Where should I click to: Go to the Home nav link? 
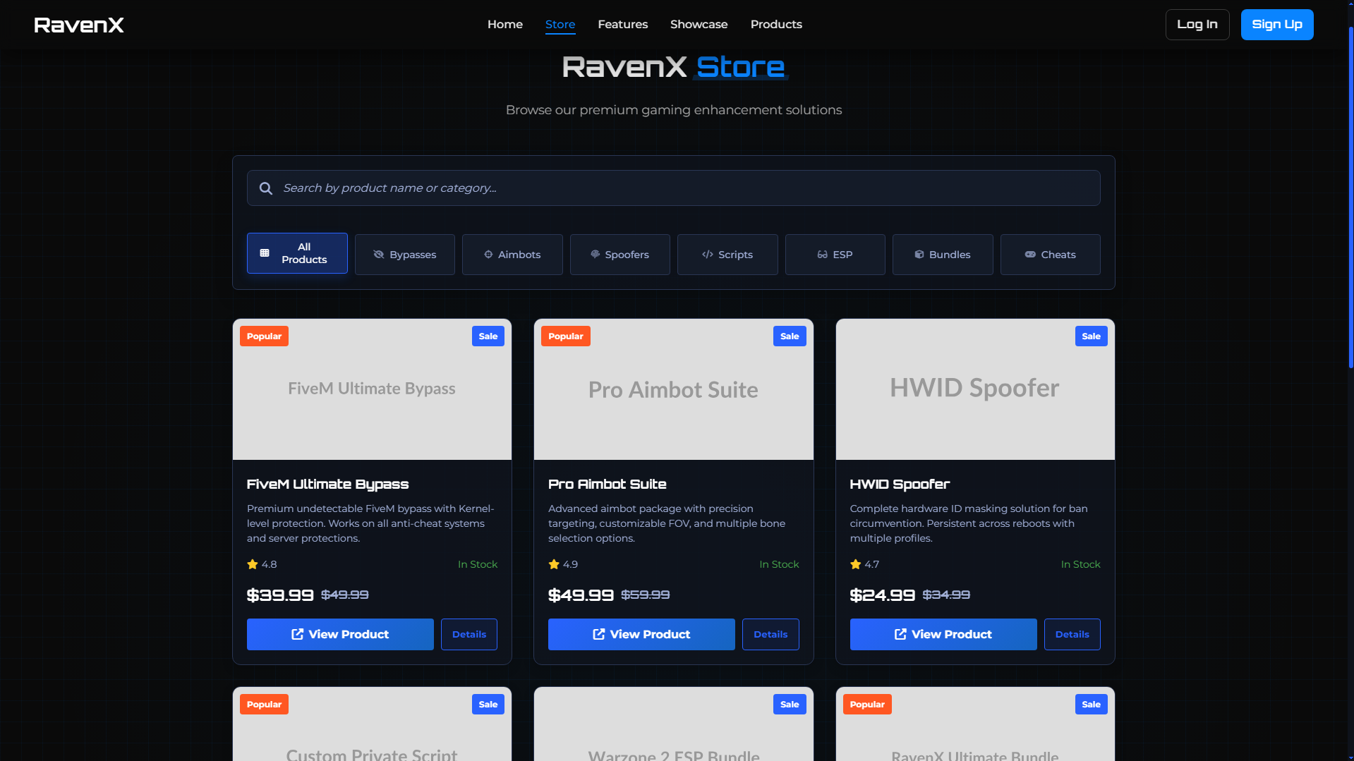pyautogui.click(x=505, y=24)
